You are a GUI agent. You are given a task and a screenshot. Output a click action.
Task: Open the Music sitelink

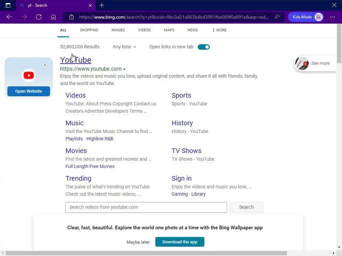pyautogui.click(x=74, y=123)
